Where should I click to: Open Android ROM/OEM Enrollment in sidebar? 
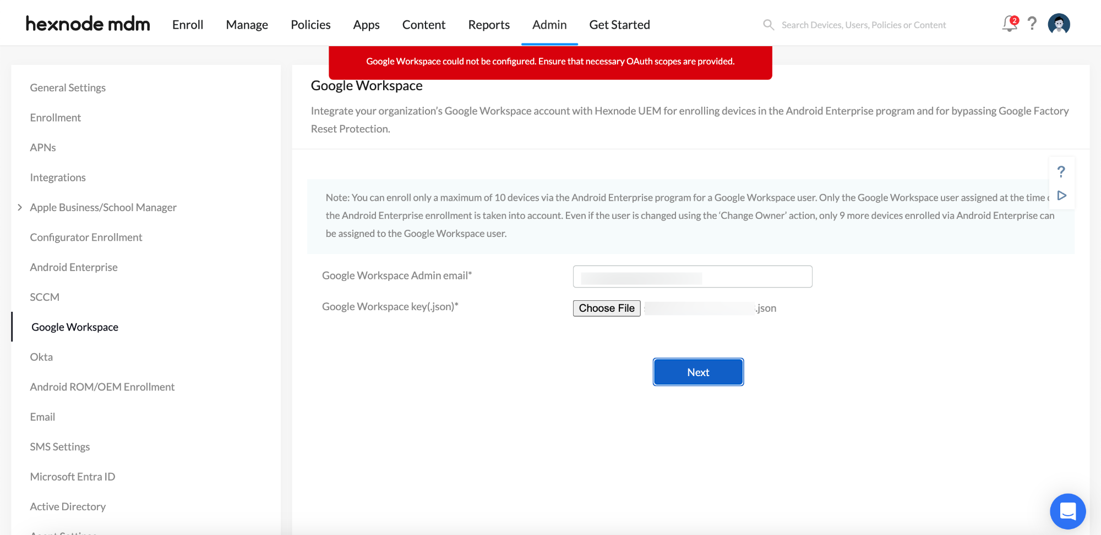[102, 387]
